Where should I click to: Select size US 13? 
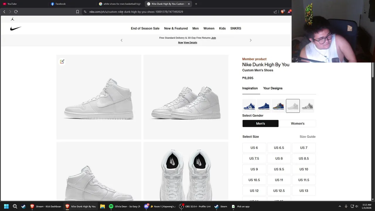(304, 191)
